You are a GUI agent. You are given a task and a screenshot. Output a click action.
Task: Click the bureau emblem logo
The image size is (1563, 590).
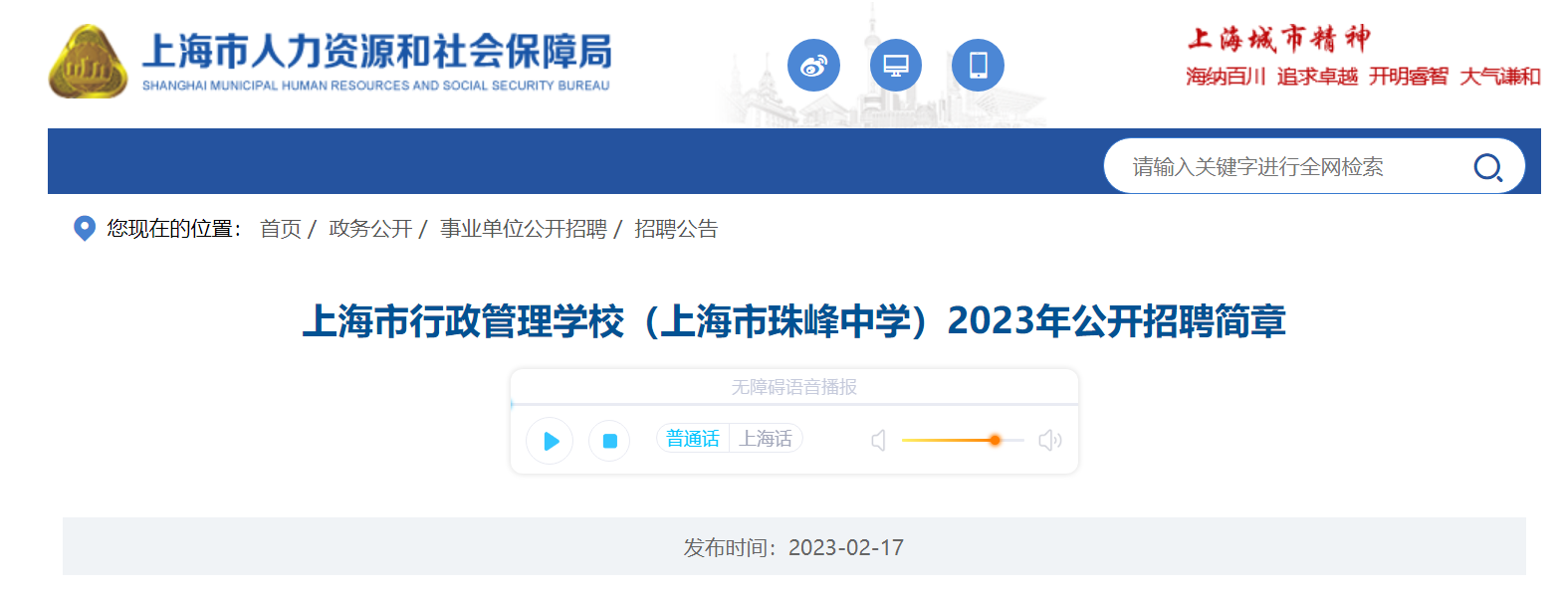88,62
